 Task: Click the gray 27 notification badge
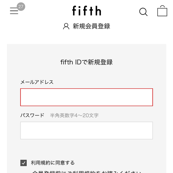pos(21,7)
